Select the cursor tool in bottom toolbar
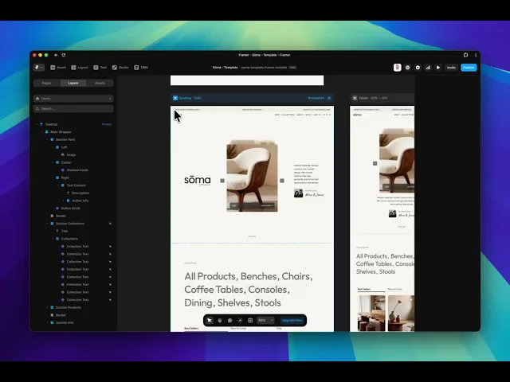This screenshot has width=510, height=382. (210, 321)
